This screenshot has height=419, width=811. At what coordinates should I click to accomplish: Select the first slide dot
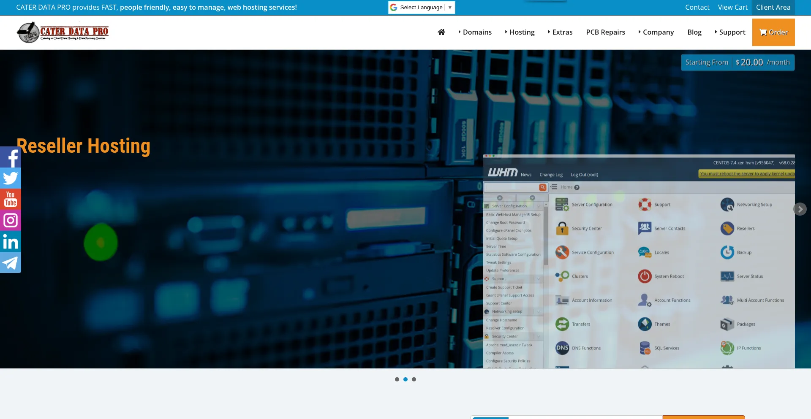click(x=397, y=379)
